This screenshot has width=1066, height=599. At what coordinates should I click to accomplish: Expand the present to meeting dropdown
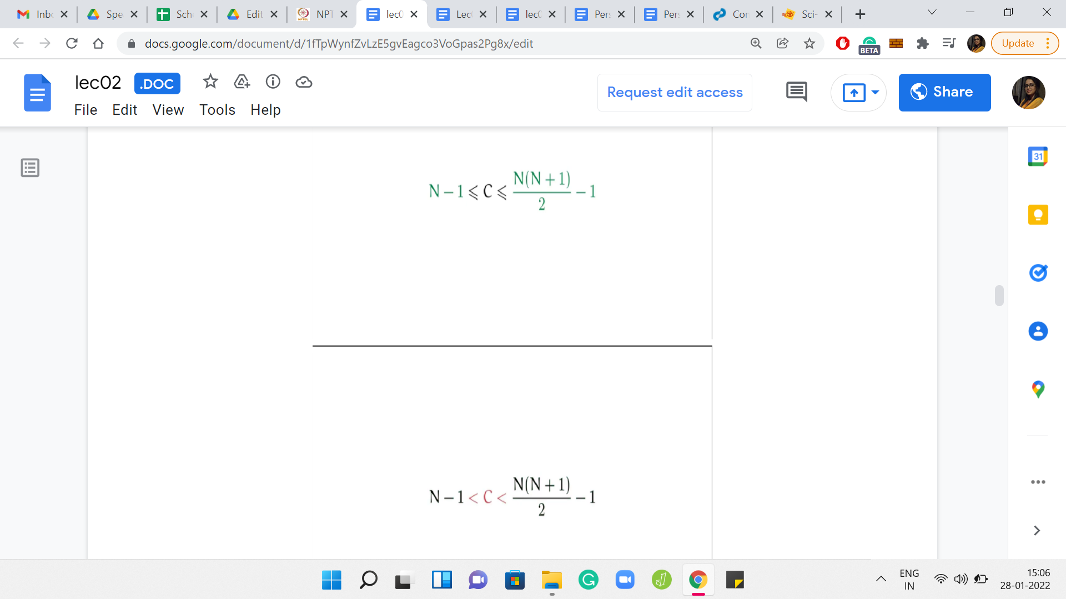point(876,92)
